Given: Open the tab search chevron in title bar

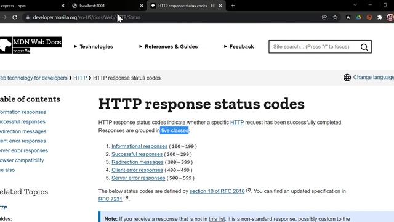Looking at the screenshot, I should [355, 5].
